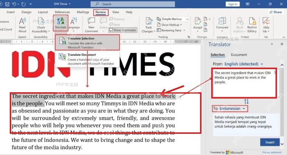Open the Layout ribbon tab
This screenshot has width=287, height=155.
(x=43, y=12)
